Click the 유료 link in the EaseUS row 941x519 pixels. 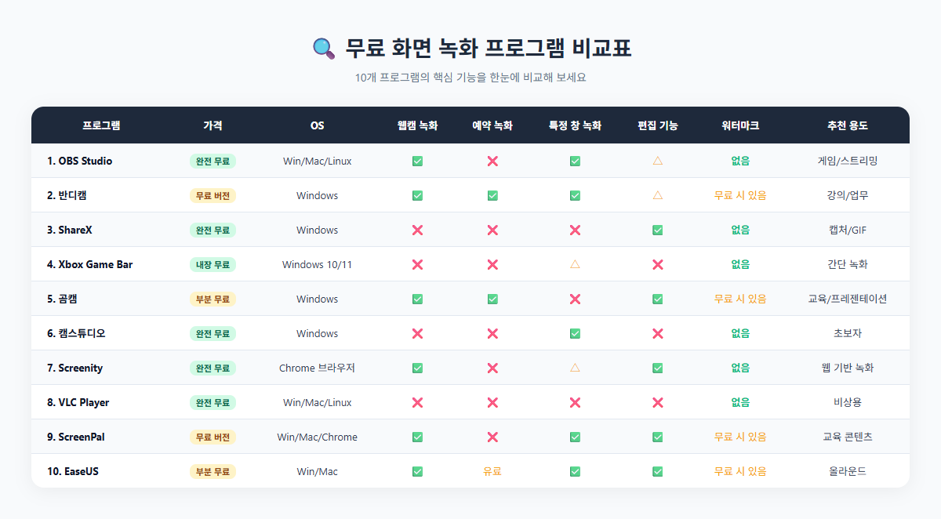tap(492, 471)
